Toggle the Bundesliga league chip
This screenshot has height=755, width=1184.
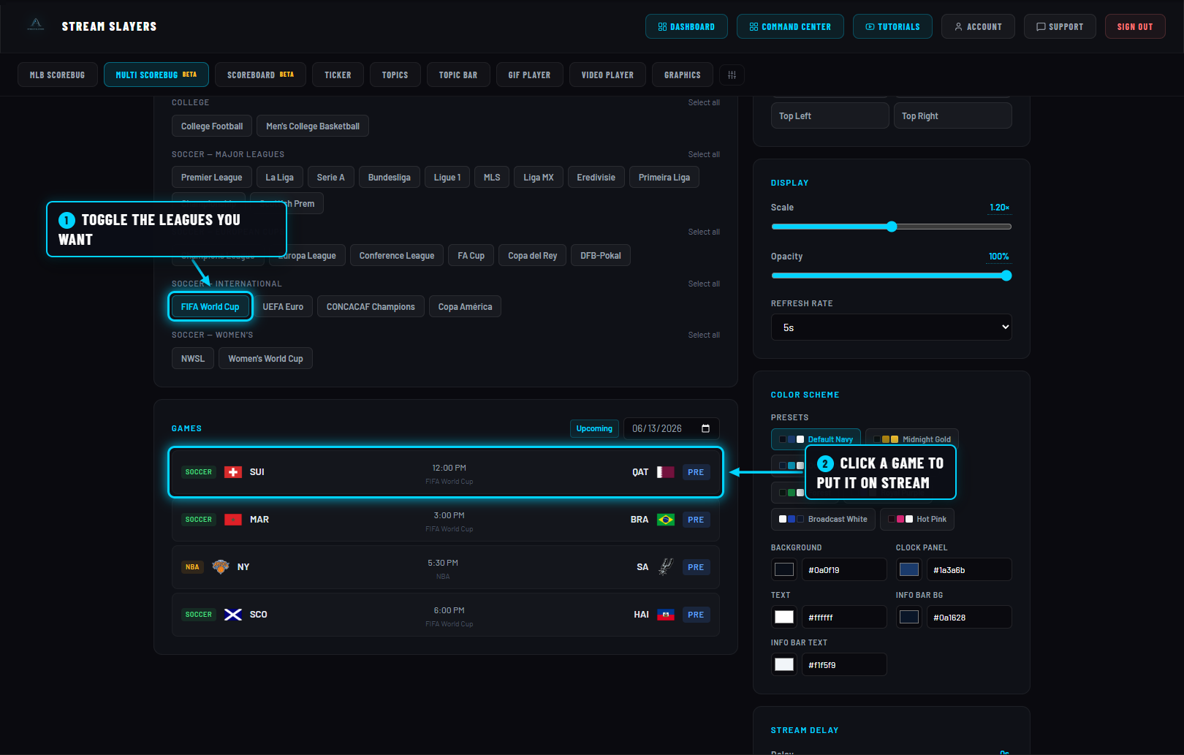(390, 178)
